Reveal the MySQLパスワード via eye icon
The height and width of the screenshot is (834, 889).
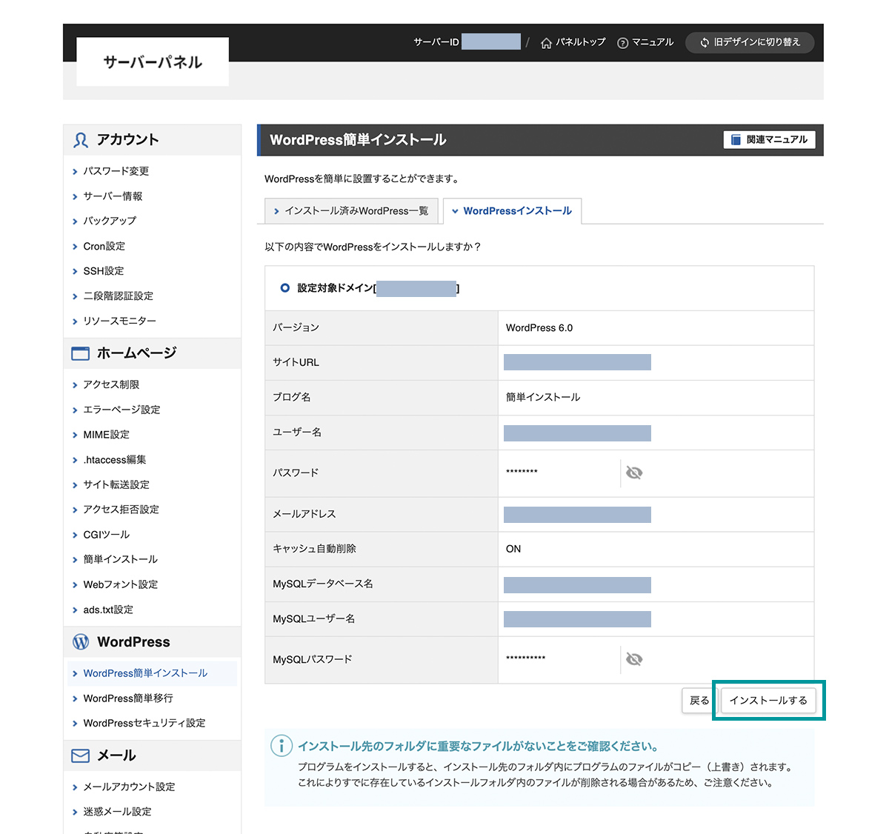[634, 659]
